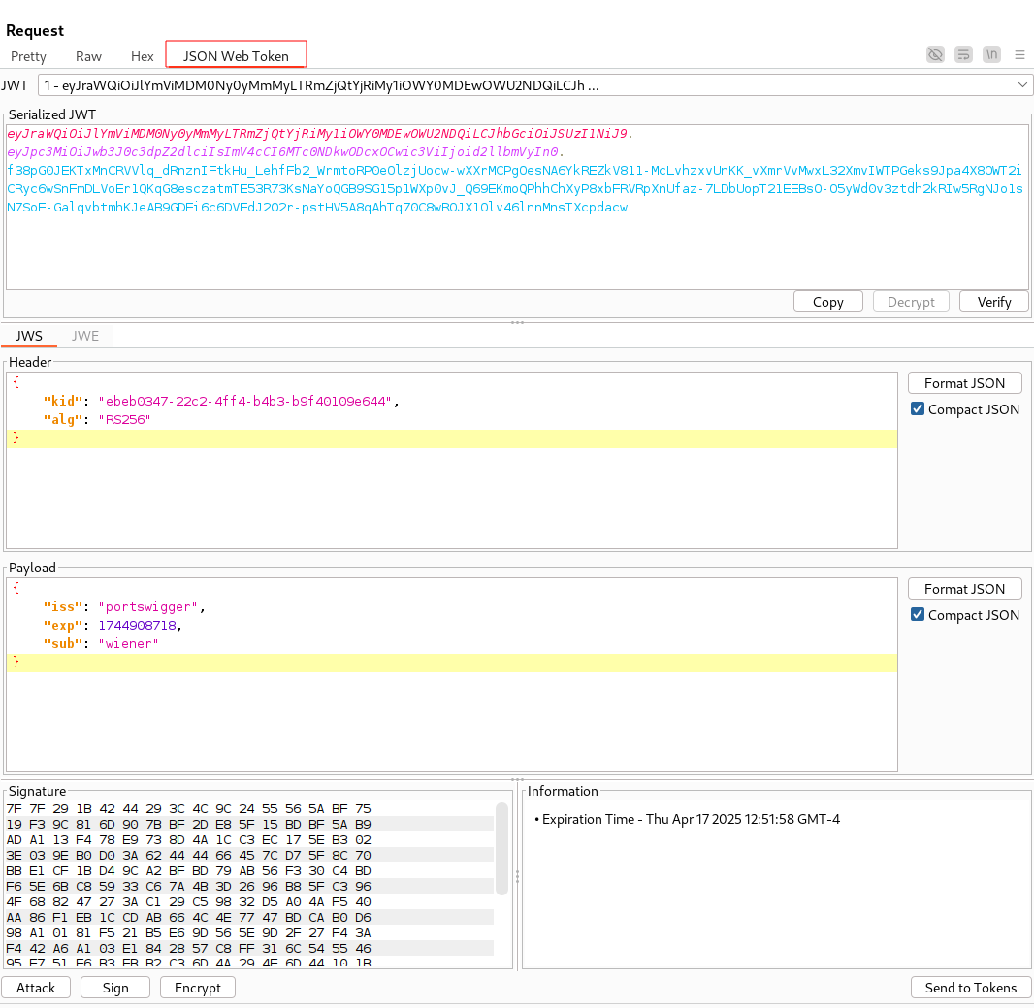
Task: Click the Copy button for serialized JWT
Action: click(x=827, y=302)
